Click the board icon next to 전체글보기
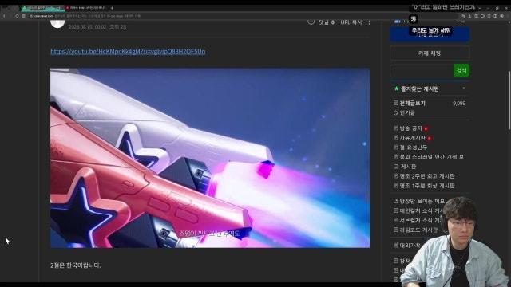Viewport: 511px width, 287px height. [396, 103]
